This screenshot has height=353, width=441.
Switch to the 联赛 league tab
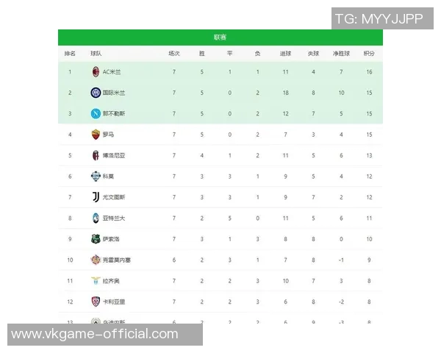(x=220, y=38)
